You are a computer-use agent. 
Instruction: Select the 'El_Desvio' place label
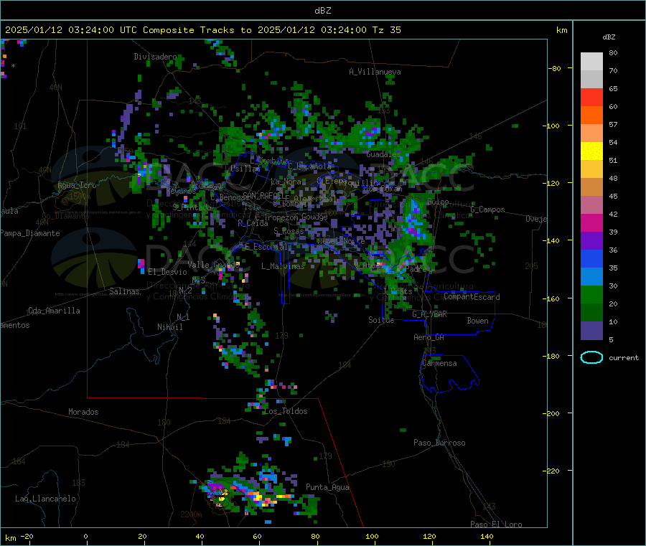(x=167, y=272)
